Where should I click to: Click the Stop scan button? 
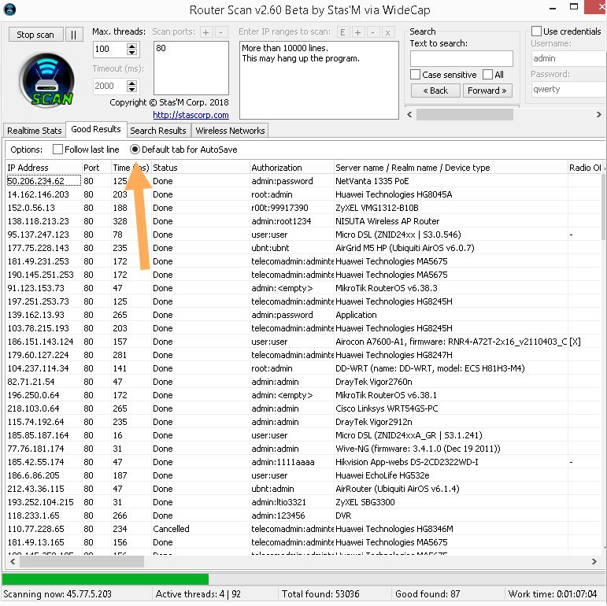coord(35,35)
